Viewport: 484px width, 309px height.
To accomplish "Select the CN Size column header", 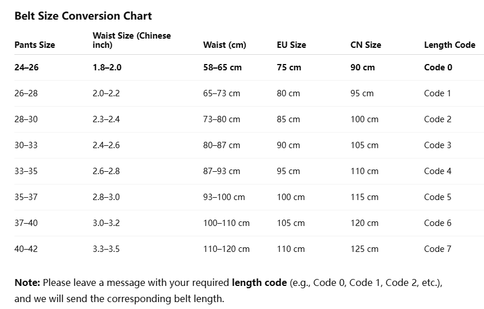I will 365,45.
